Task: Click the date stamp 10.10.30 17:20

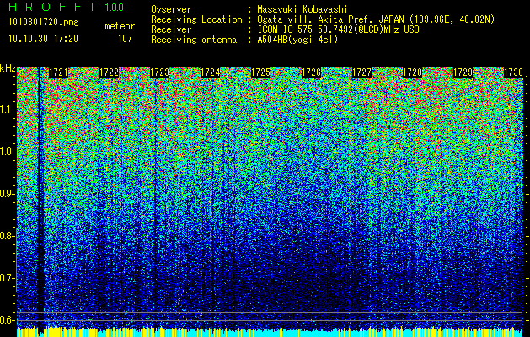Action: [43, 39]
